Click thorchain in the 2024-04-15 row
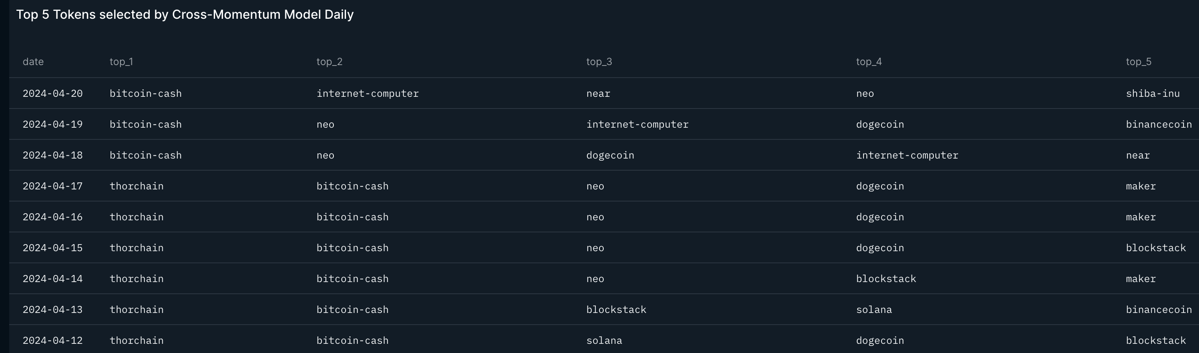Screen dimensions: 1199x353 136,248
